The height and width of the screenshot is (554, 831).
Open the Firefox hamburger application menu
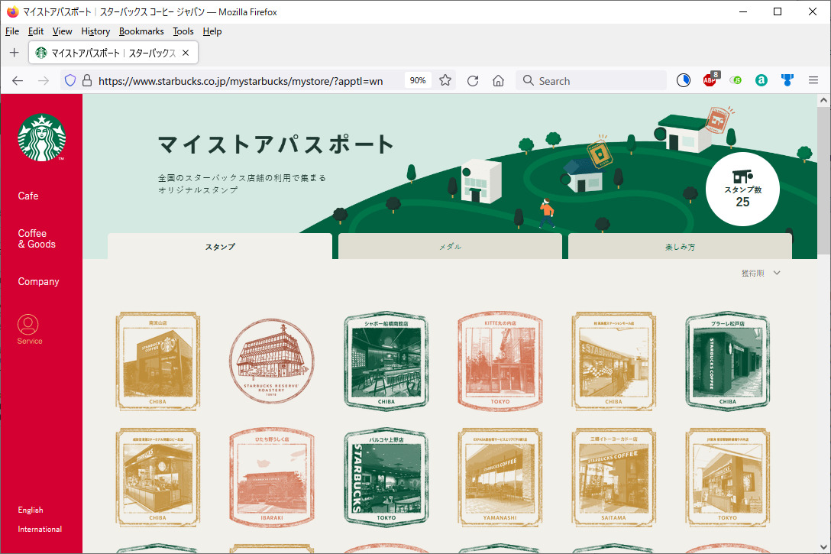tap(813, 80)
